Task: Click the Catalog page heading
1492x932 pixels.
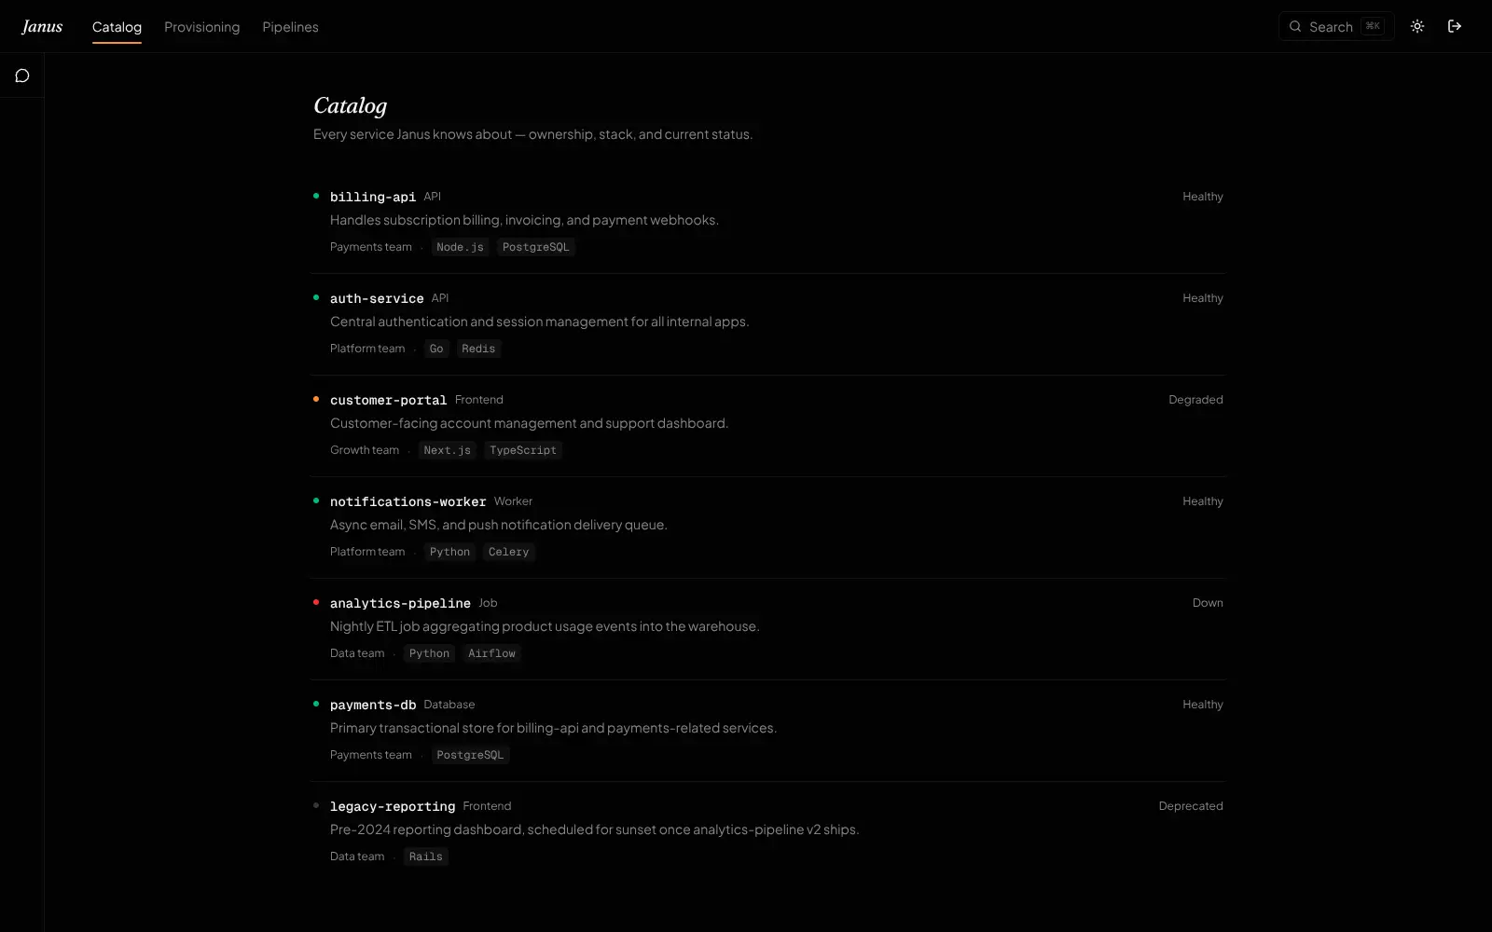Action: tap(350, 105)
